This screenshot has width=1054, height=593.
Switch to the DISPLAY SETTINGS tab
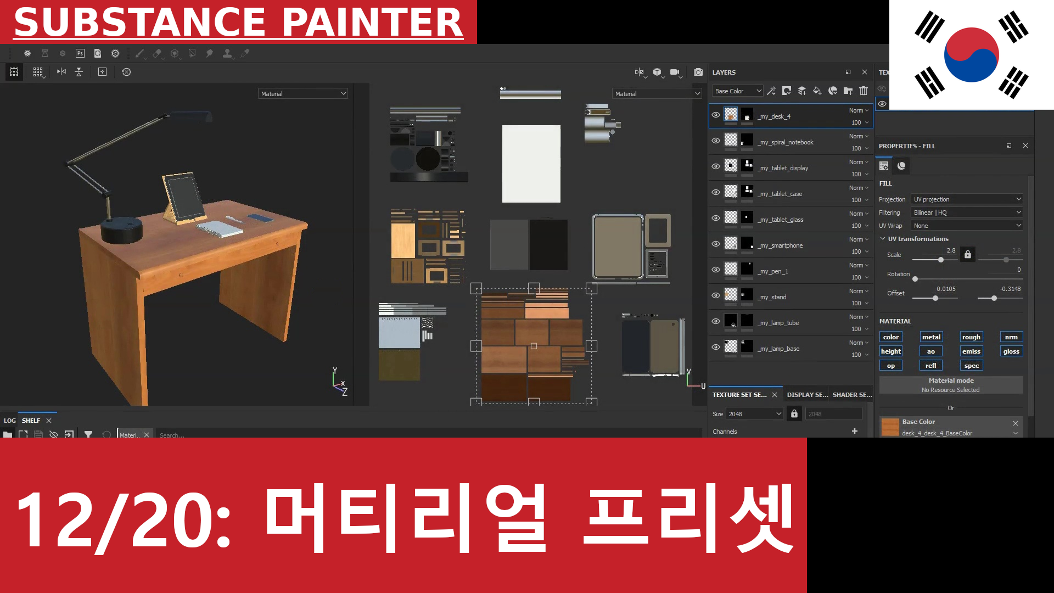(807, 395)
